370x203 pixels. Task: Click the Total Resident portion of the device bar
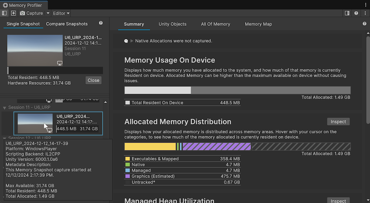click(158, 90)
